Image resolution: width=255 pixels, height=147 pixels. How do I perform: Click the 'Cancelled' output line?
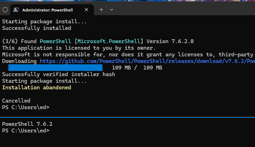[x=16, y=101]
